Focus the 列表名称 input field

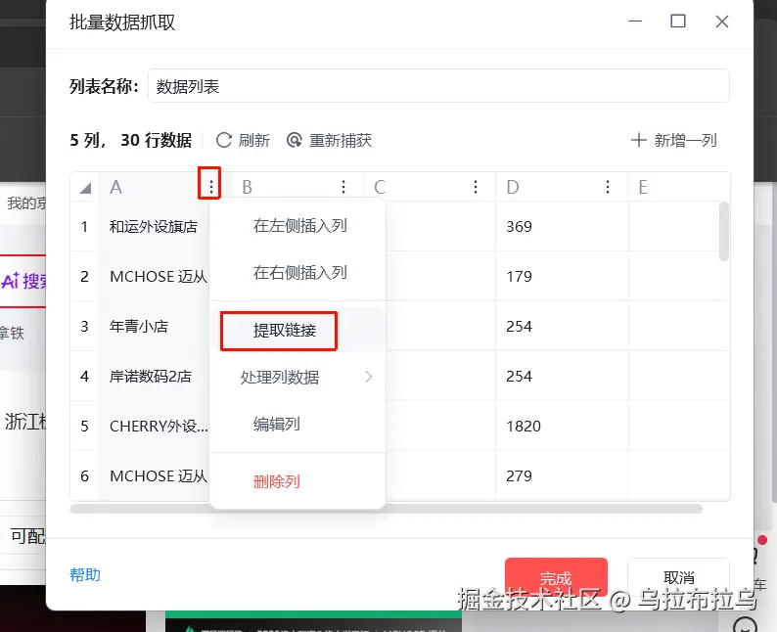tap(438, 86)
